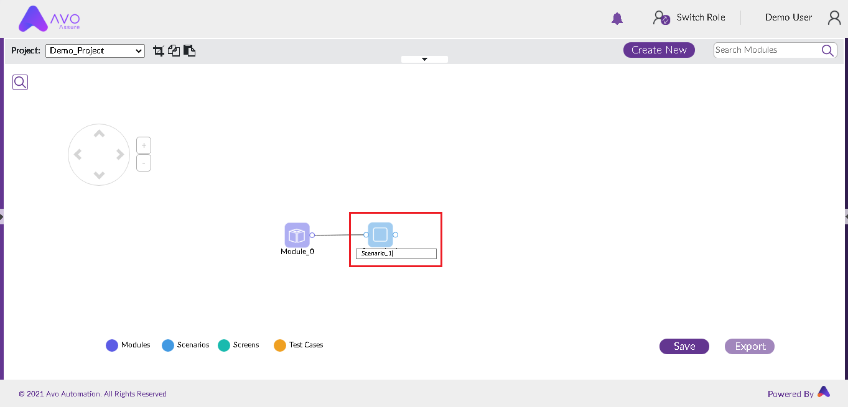Click the Create New button
The image size is (848, 407).
coord(659,50)
